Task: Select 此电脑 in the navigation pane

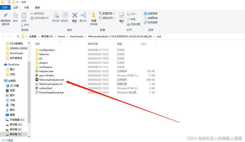Action: point(12,81)
